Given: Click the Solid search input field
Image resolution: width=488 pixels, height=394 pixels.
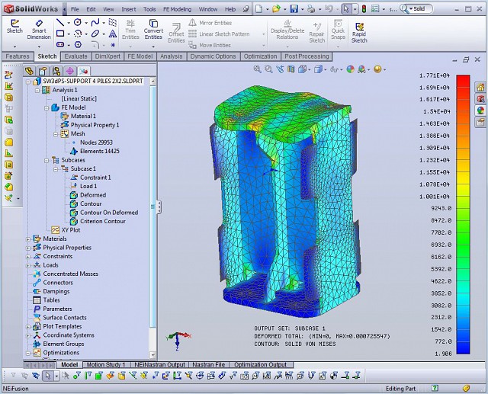Looking at the screenshot, I should click(422, 9).
